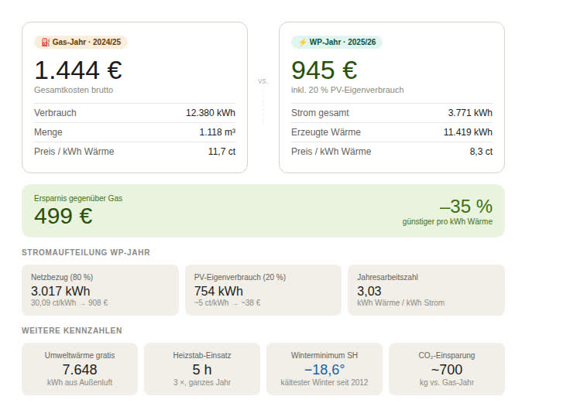Select the Gas-Jahr · 2024/25 badge

[x=81, y=42]
